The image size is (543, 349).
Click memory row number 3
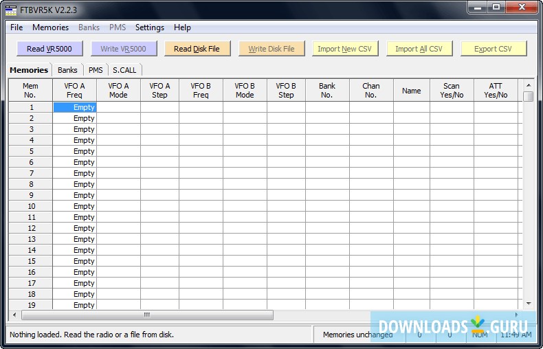[x=30, y=129]
